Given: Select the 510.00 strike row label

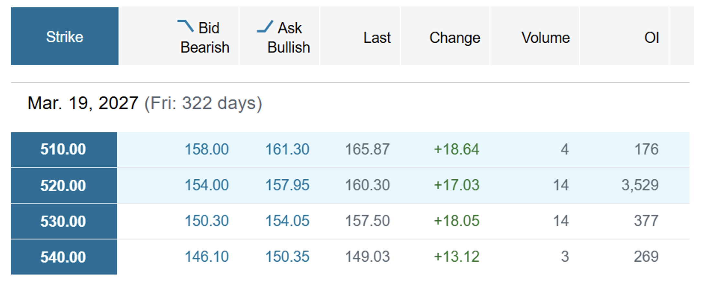Looking at the screenshot, I should pos(64,150).
